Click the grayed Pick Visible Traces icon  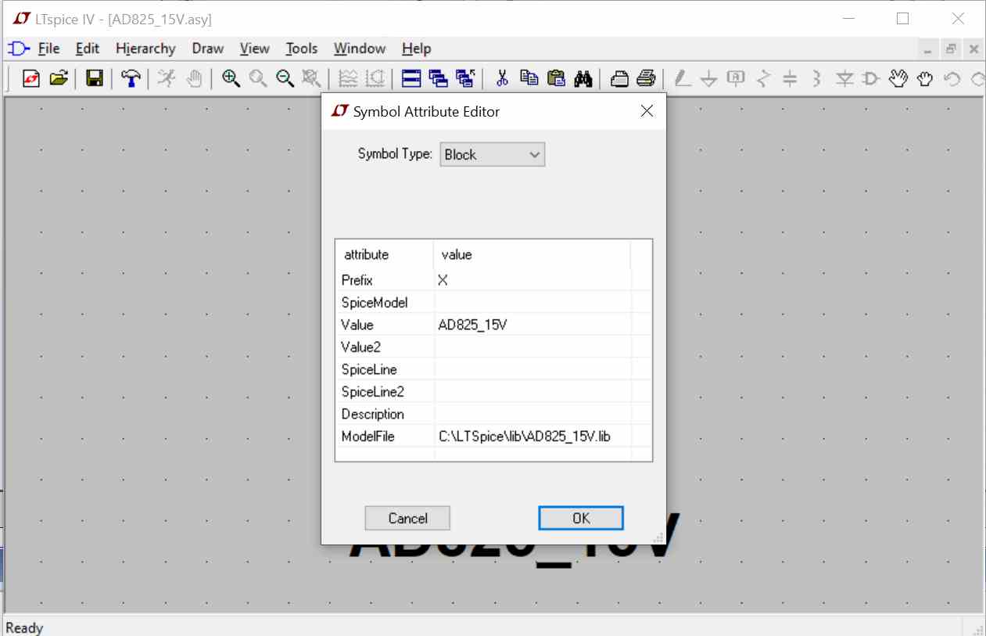(x=349, y=78)
